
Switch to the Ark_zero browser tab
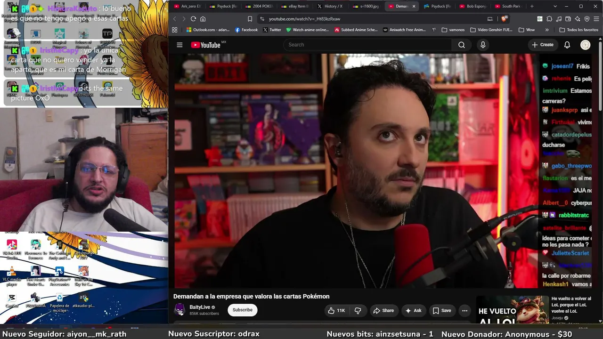(187, 6)
